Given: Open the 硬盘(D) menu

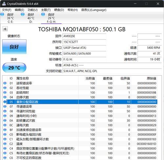Looking at the screenshot, I should [59, 10].
